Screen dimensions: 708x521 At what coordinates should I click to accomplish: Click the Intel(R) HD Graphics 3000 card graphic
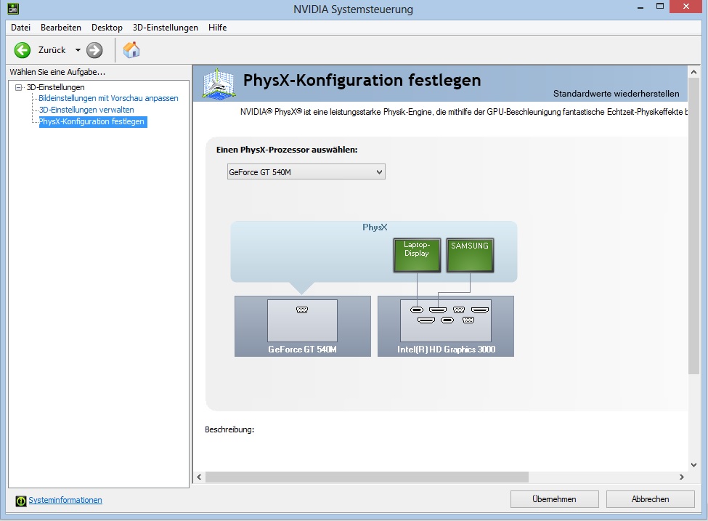click(x=446, y=326)
